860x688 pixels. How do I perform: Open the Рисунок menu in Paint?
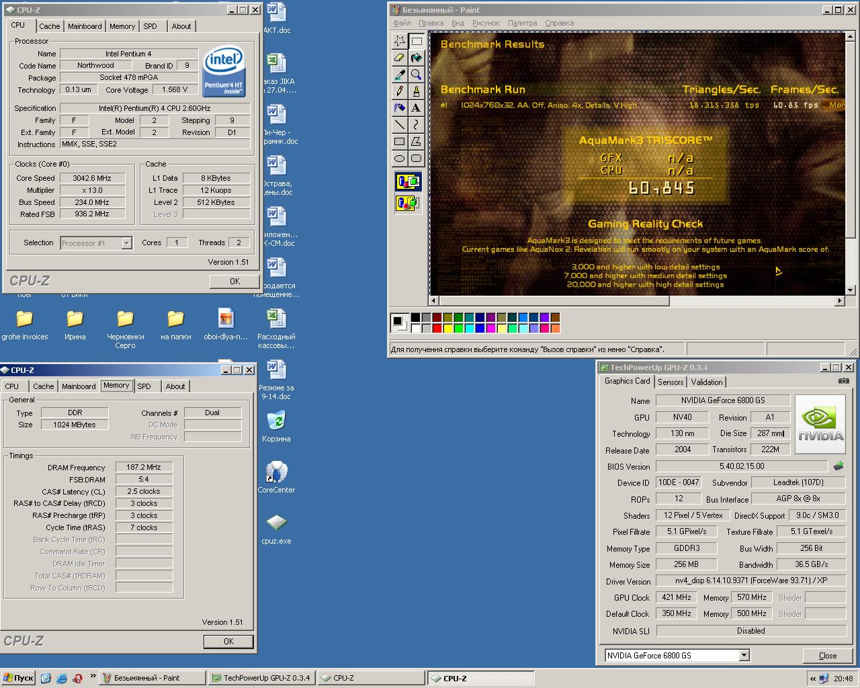point(486,23)
